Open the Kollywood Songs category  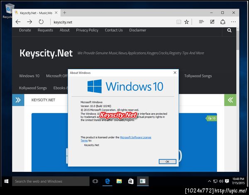[x=33, y=88]
